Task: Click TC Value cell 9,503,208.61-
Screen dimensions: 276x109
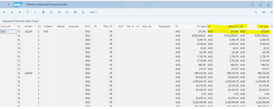Action: [195, 36]
